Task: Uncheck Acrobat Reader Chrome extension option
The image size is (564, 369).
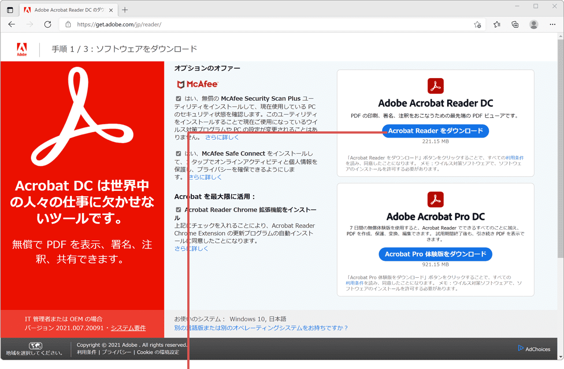Action: point(178,210)
